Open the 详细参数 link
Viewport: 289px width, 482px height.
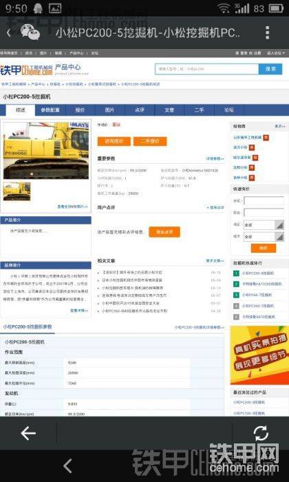[215, 158]
